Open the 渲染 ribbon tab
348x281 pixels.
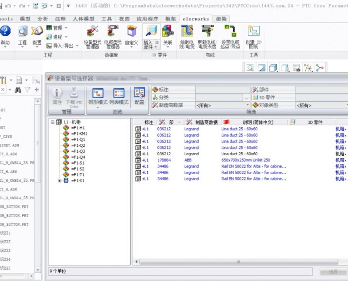click(221, 19)
